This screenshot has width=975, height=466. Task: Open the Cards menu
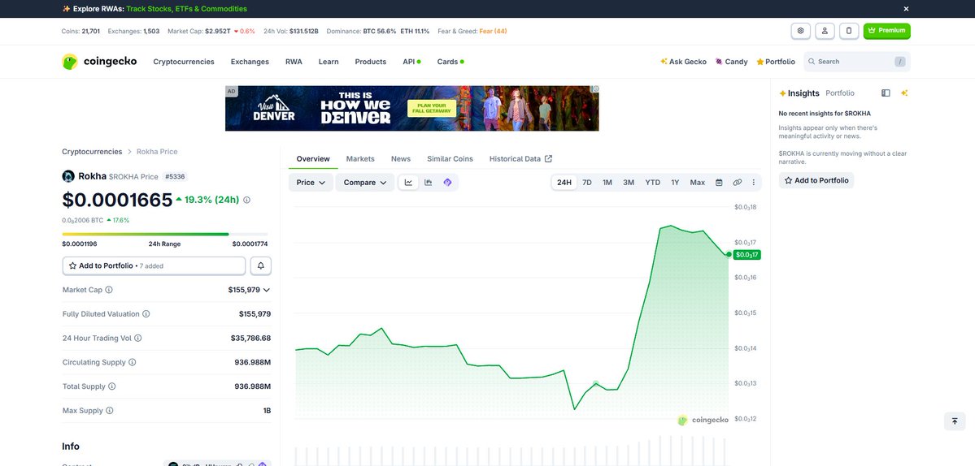[x=451, y=62]
